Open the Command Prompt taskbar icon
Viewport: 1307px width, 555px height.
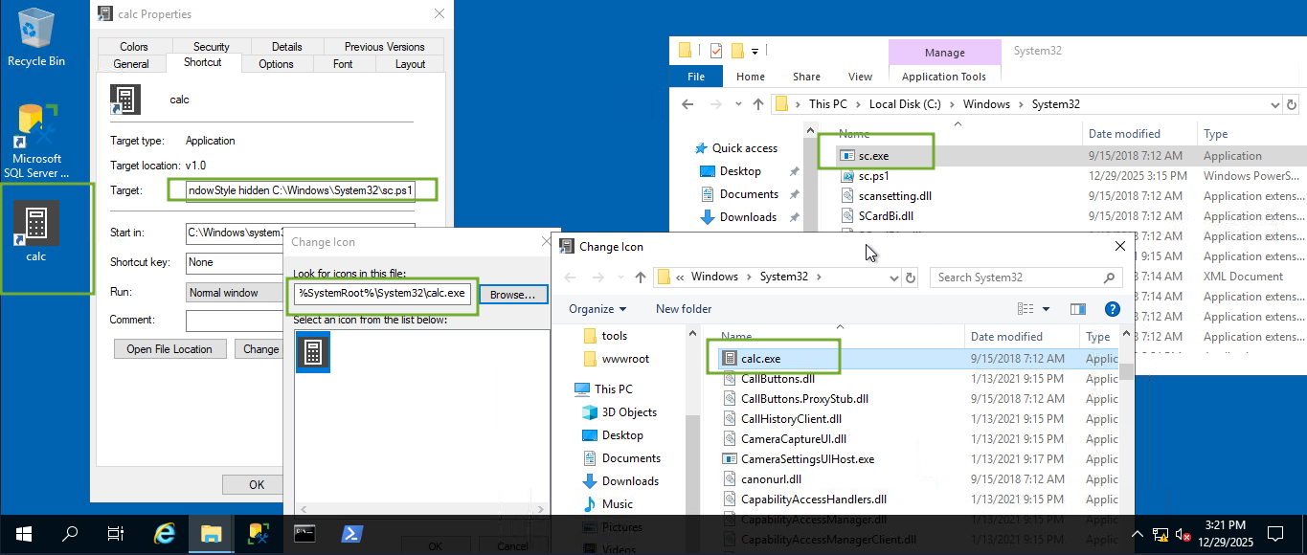305,534
